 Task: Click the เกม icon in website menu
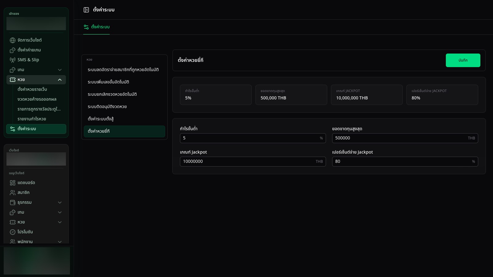(x=13, y=212)
